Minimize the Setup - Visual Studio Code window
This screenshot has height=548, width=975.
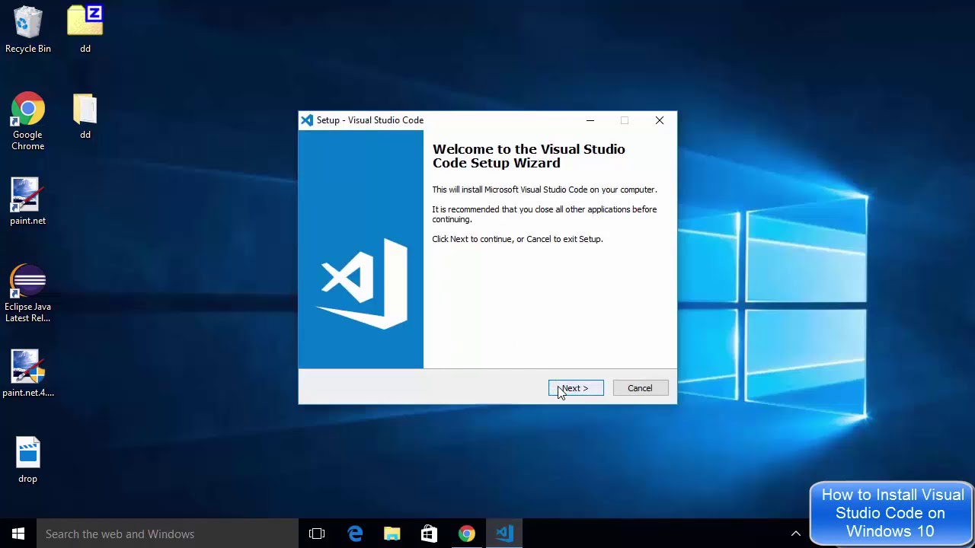click(x=590, y=120)
